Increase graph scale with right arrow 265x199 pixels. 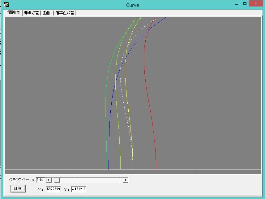(x=126, y=180)
